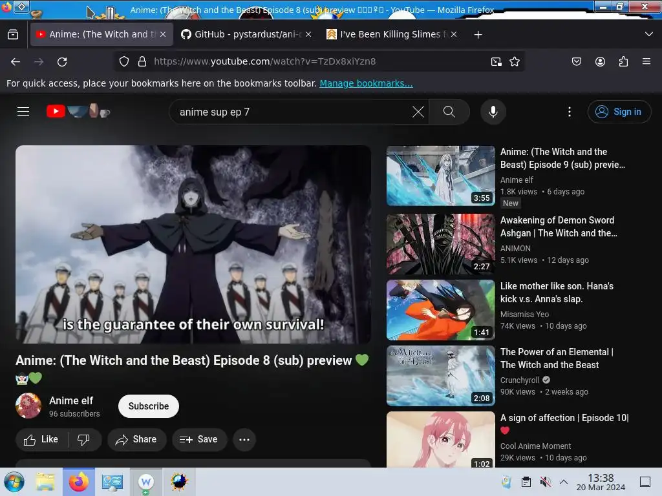Clear the search text with X
662x496 pixels.
418,112
